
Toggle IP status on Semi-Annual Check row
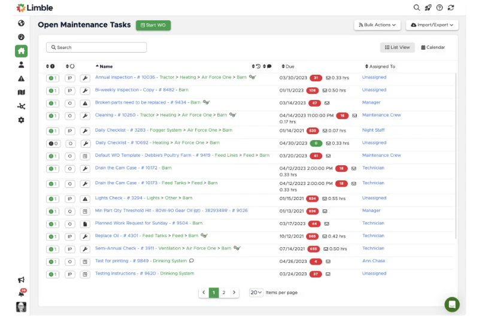click(70, 249)
